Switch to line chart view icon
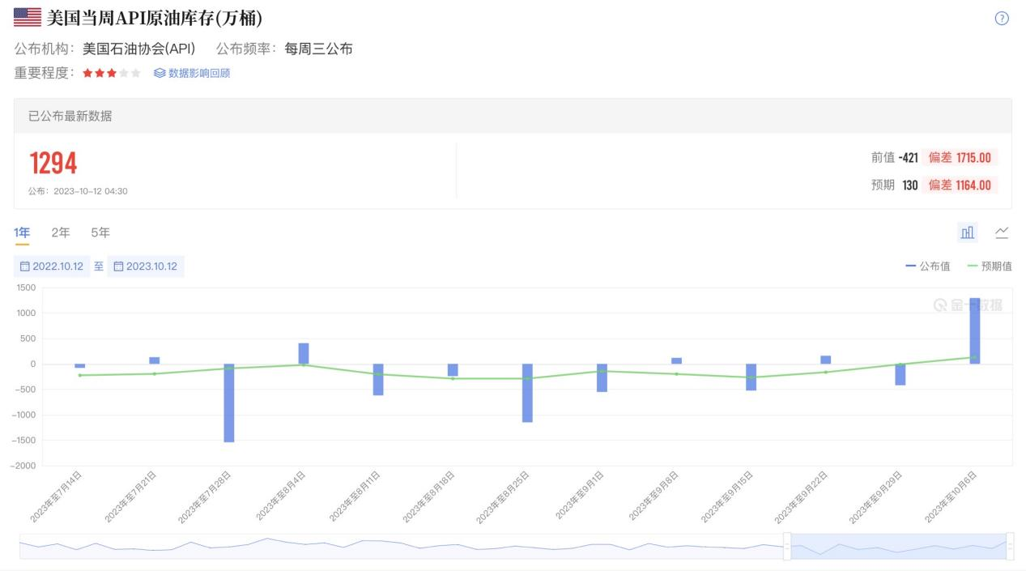Screen dimensions: 1026x571 coord(1002,233)
